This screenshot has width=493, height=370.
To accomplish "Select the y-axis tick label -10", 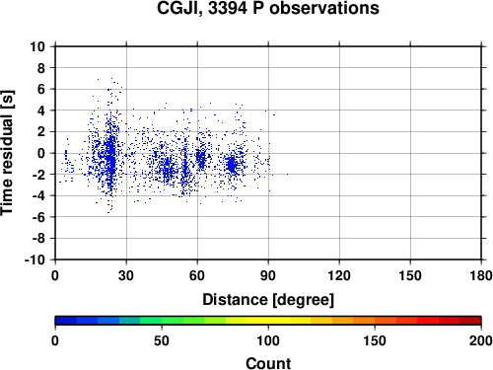I will coord(35,259).
